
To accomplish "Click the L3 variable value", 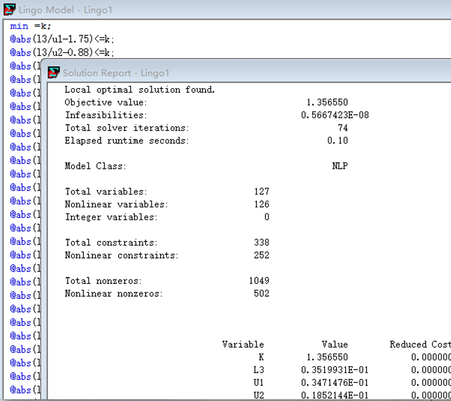I will click(335, 370).
